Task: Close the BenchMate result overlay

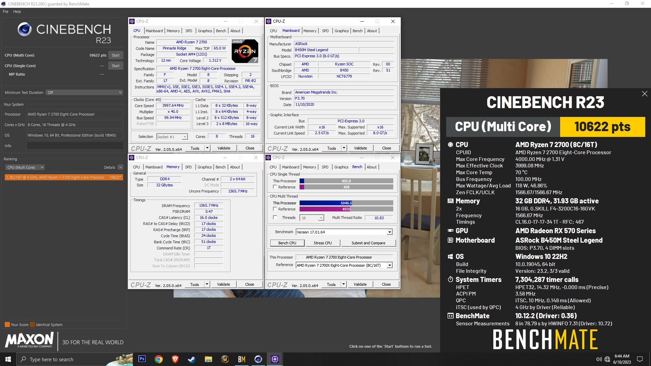Action: 645,94
